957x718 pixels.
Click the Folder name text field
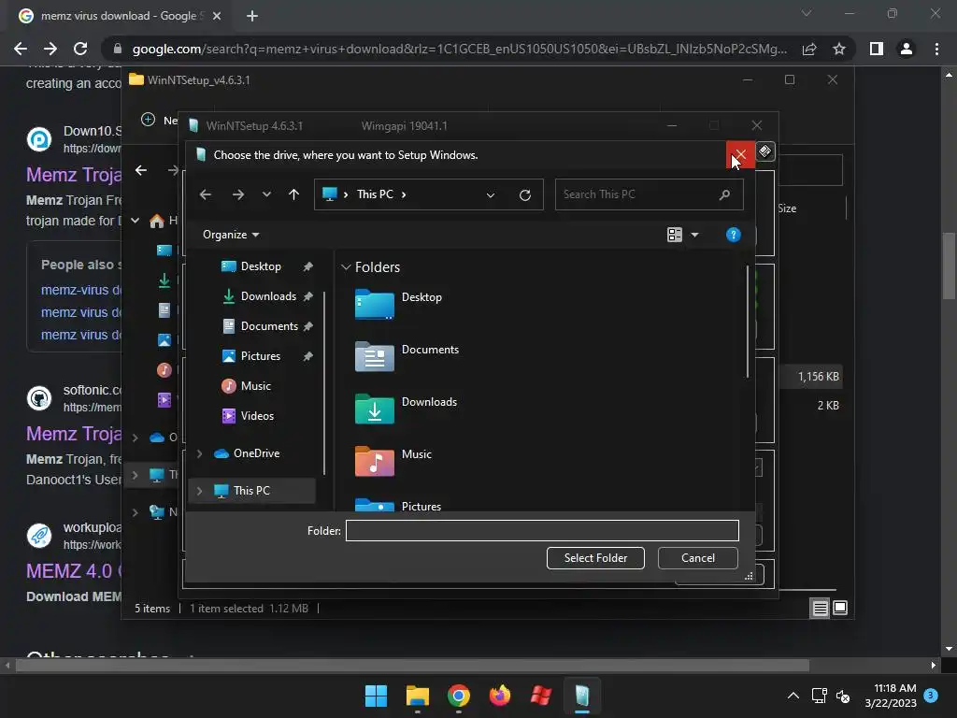[x=542, y=531]
